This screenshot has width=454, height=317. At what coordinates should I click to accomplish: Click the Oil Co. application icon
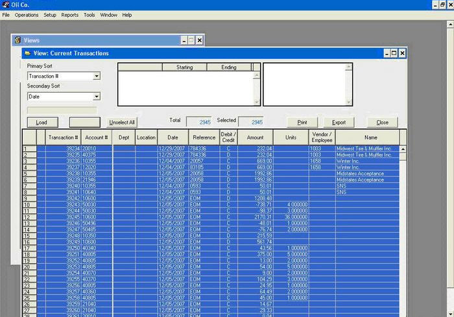[x=6, y=5]
